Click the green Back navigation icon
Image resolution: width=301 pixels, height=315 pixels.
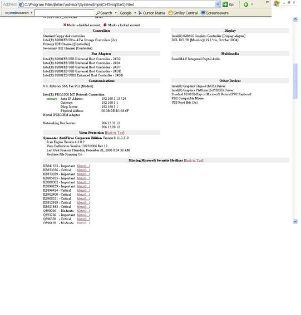[246, 4]
